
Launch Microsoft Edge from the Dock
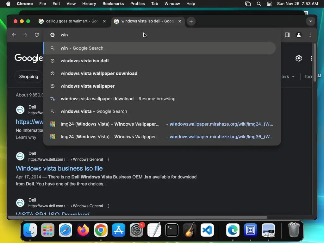pos(233,230)
